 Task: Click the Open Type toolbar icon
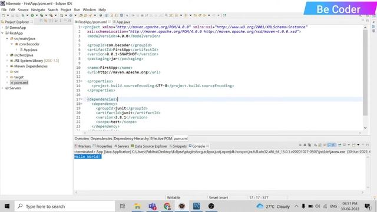81,15
